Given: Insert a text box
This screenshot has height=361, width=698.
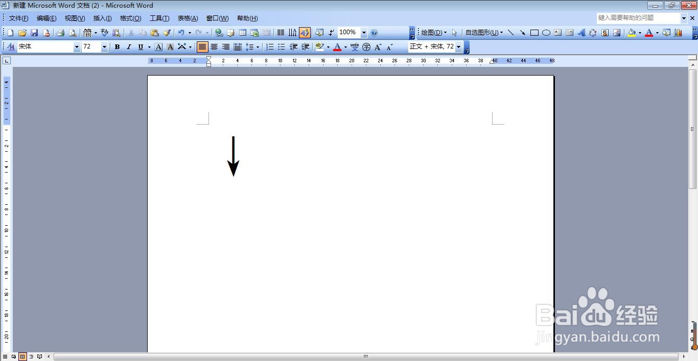Looking at the screenshot, I should click(x=557, y=33).
